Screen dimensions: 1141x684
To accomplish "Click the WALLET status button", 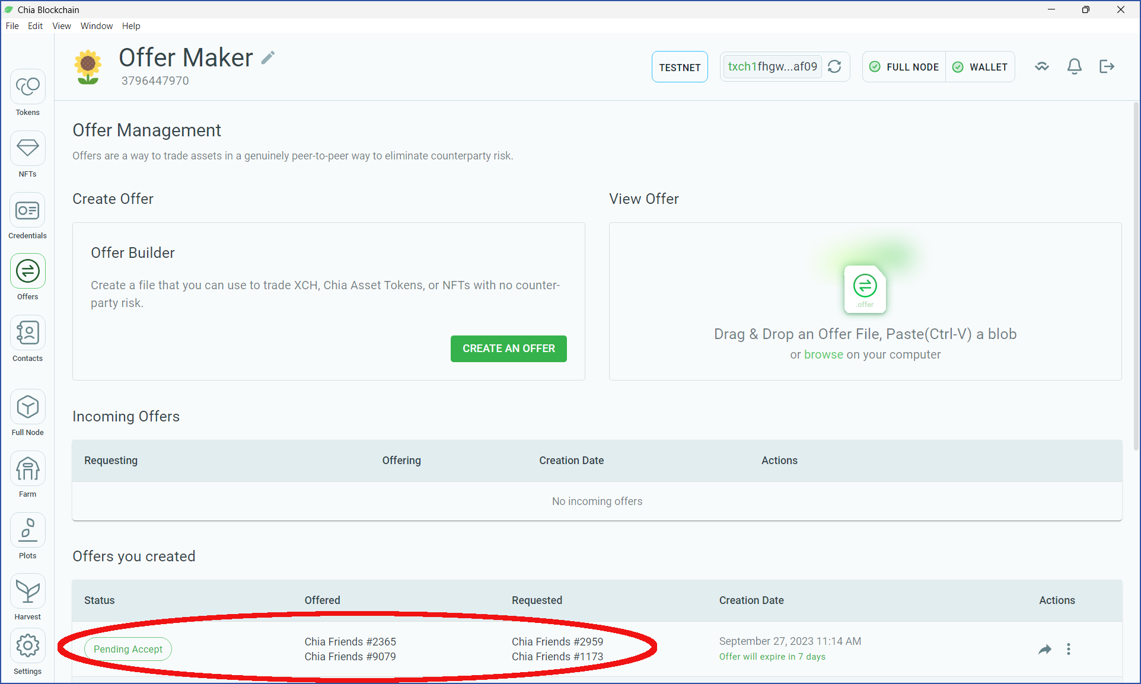I will click(980, 67).
